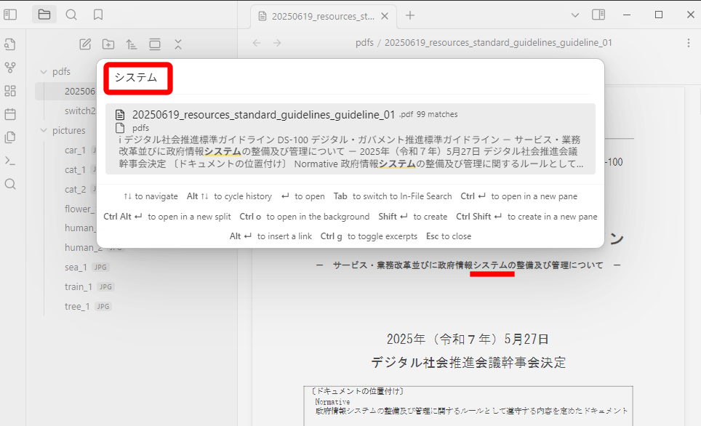The width and height of the screenshot is (701, 426).
Task: Click the デジタル社会推進会議幹事会決定 heading text
Action: (x=468, y=362)
